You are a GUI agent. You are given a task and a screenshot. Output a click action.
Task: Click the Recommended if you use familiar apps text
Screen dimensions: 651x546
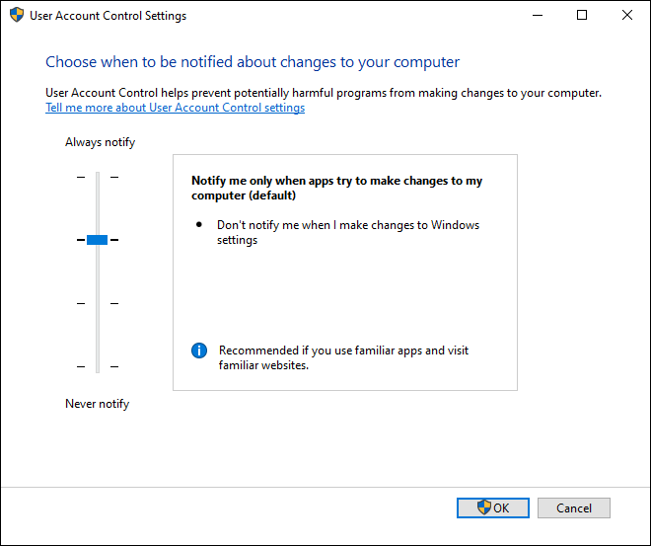pos(343,357)
